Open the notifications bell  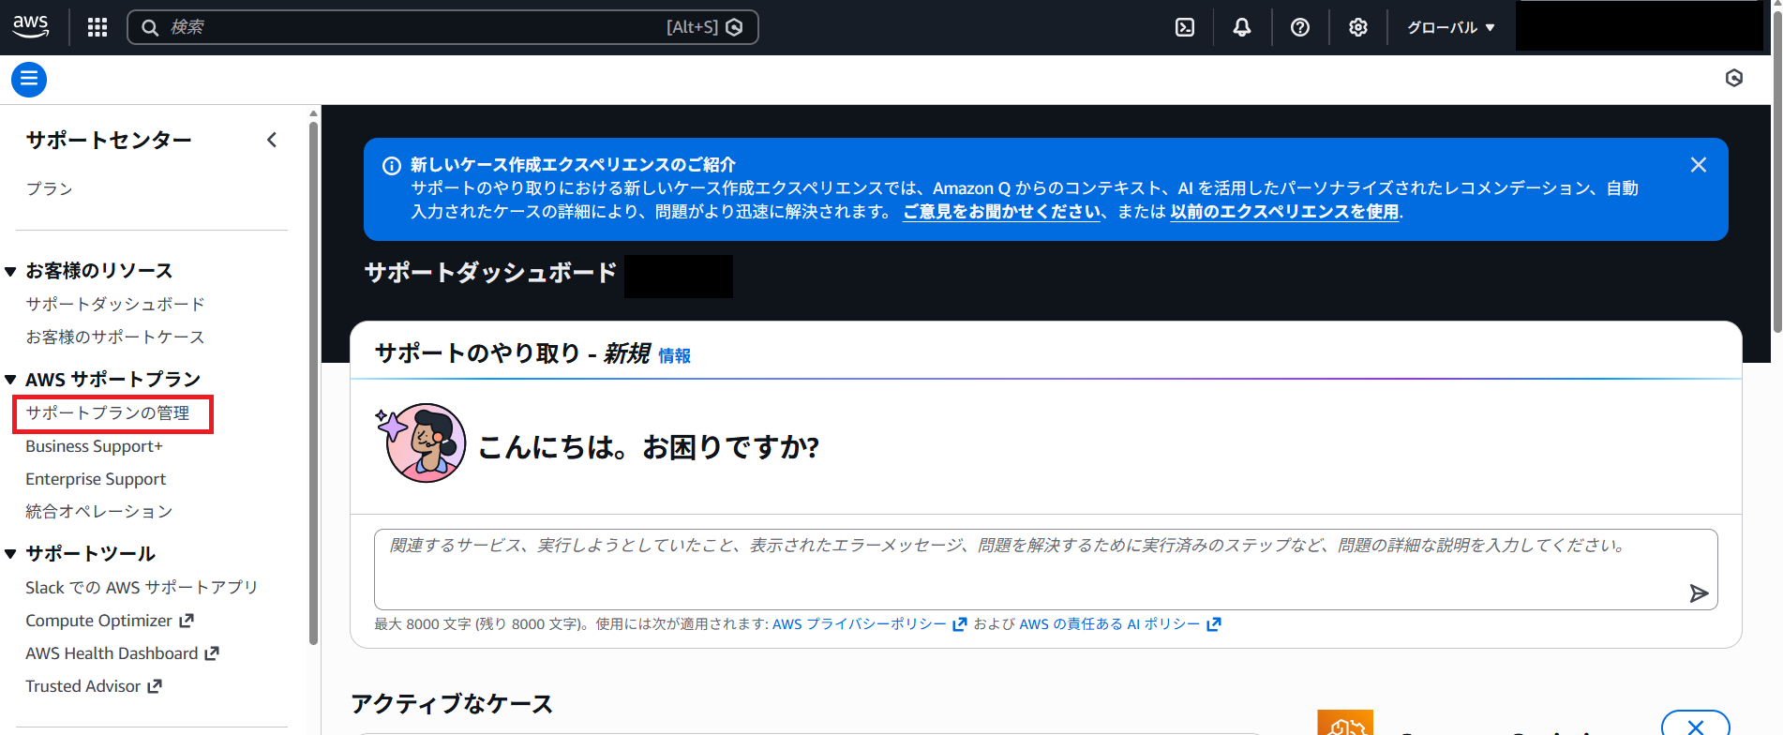1242,27
